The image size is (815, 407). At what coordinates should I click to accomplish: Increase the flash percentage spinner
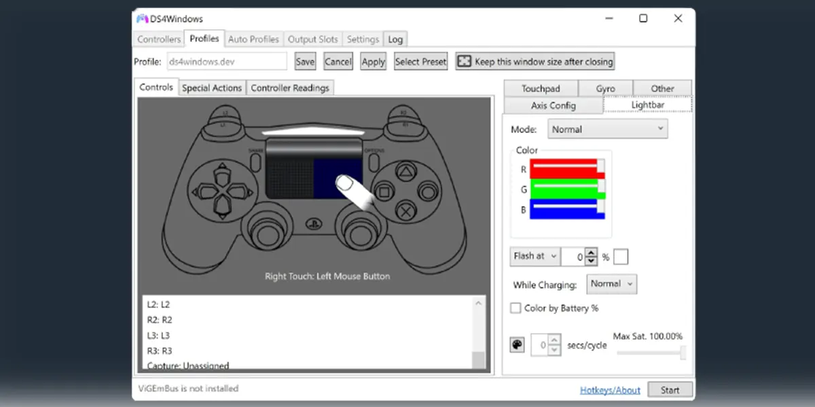coord(591,252)
